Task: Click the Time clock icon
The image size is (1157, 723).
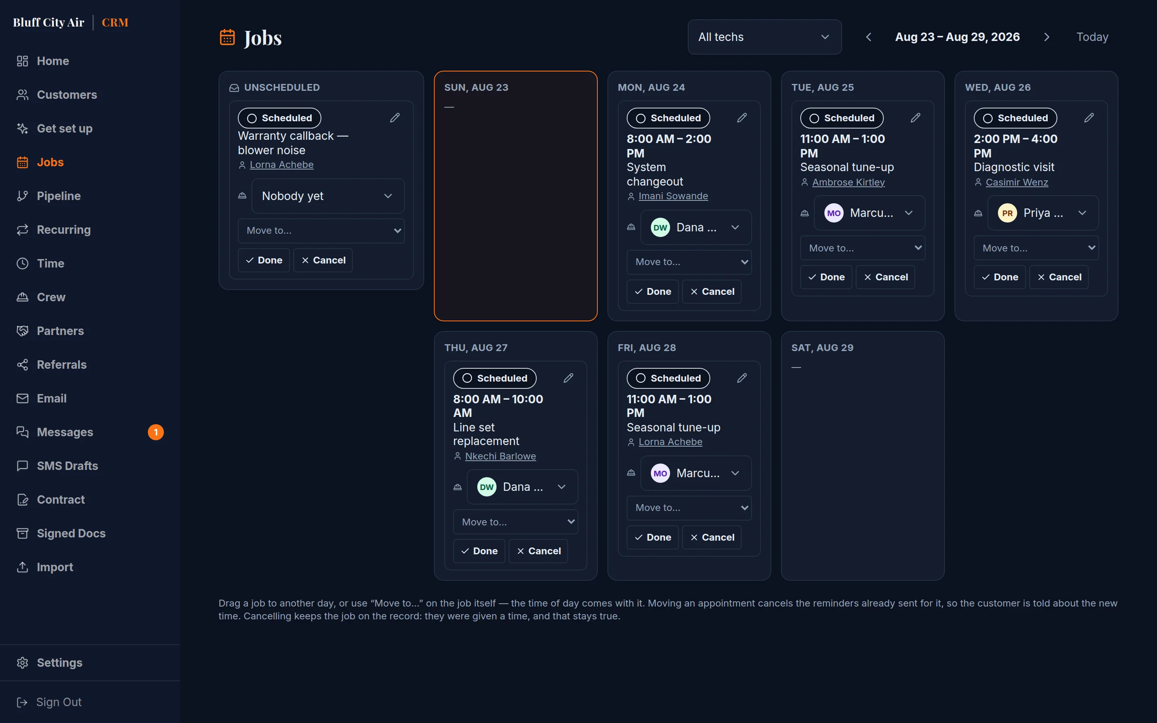Action: [22, 263]
